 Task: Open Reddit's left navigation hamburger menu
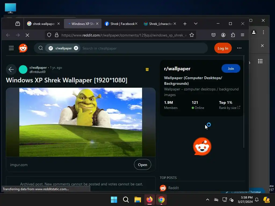point(11,48)
